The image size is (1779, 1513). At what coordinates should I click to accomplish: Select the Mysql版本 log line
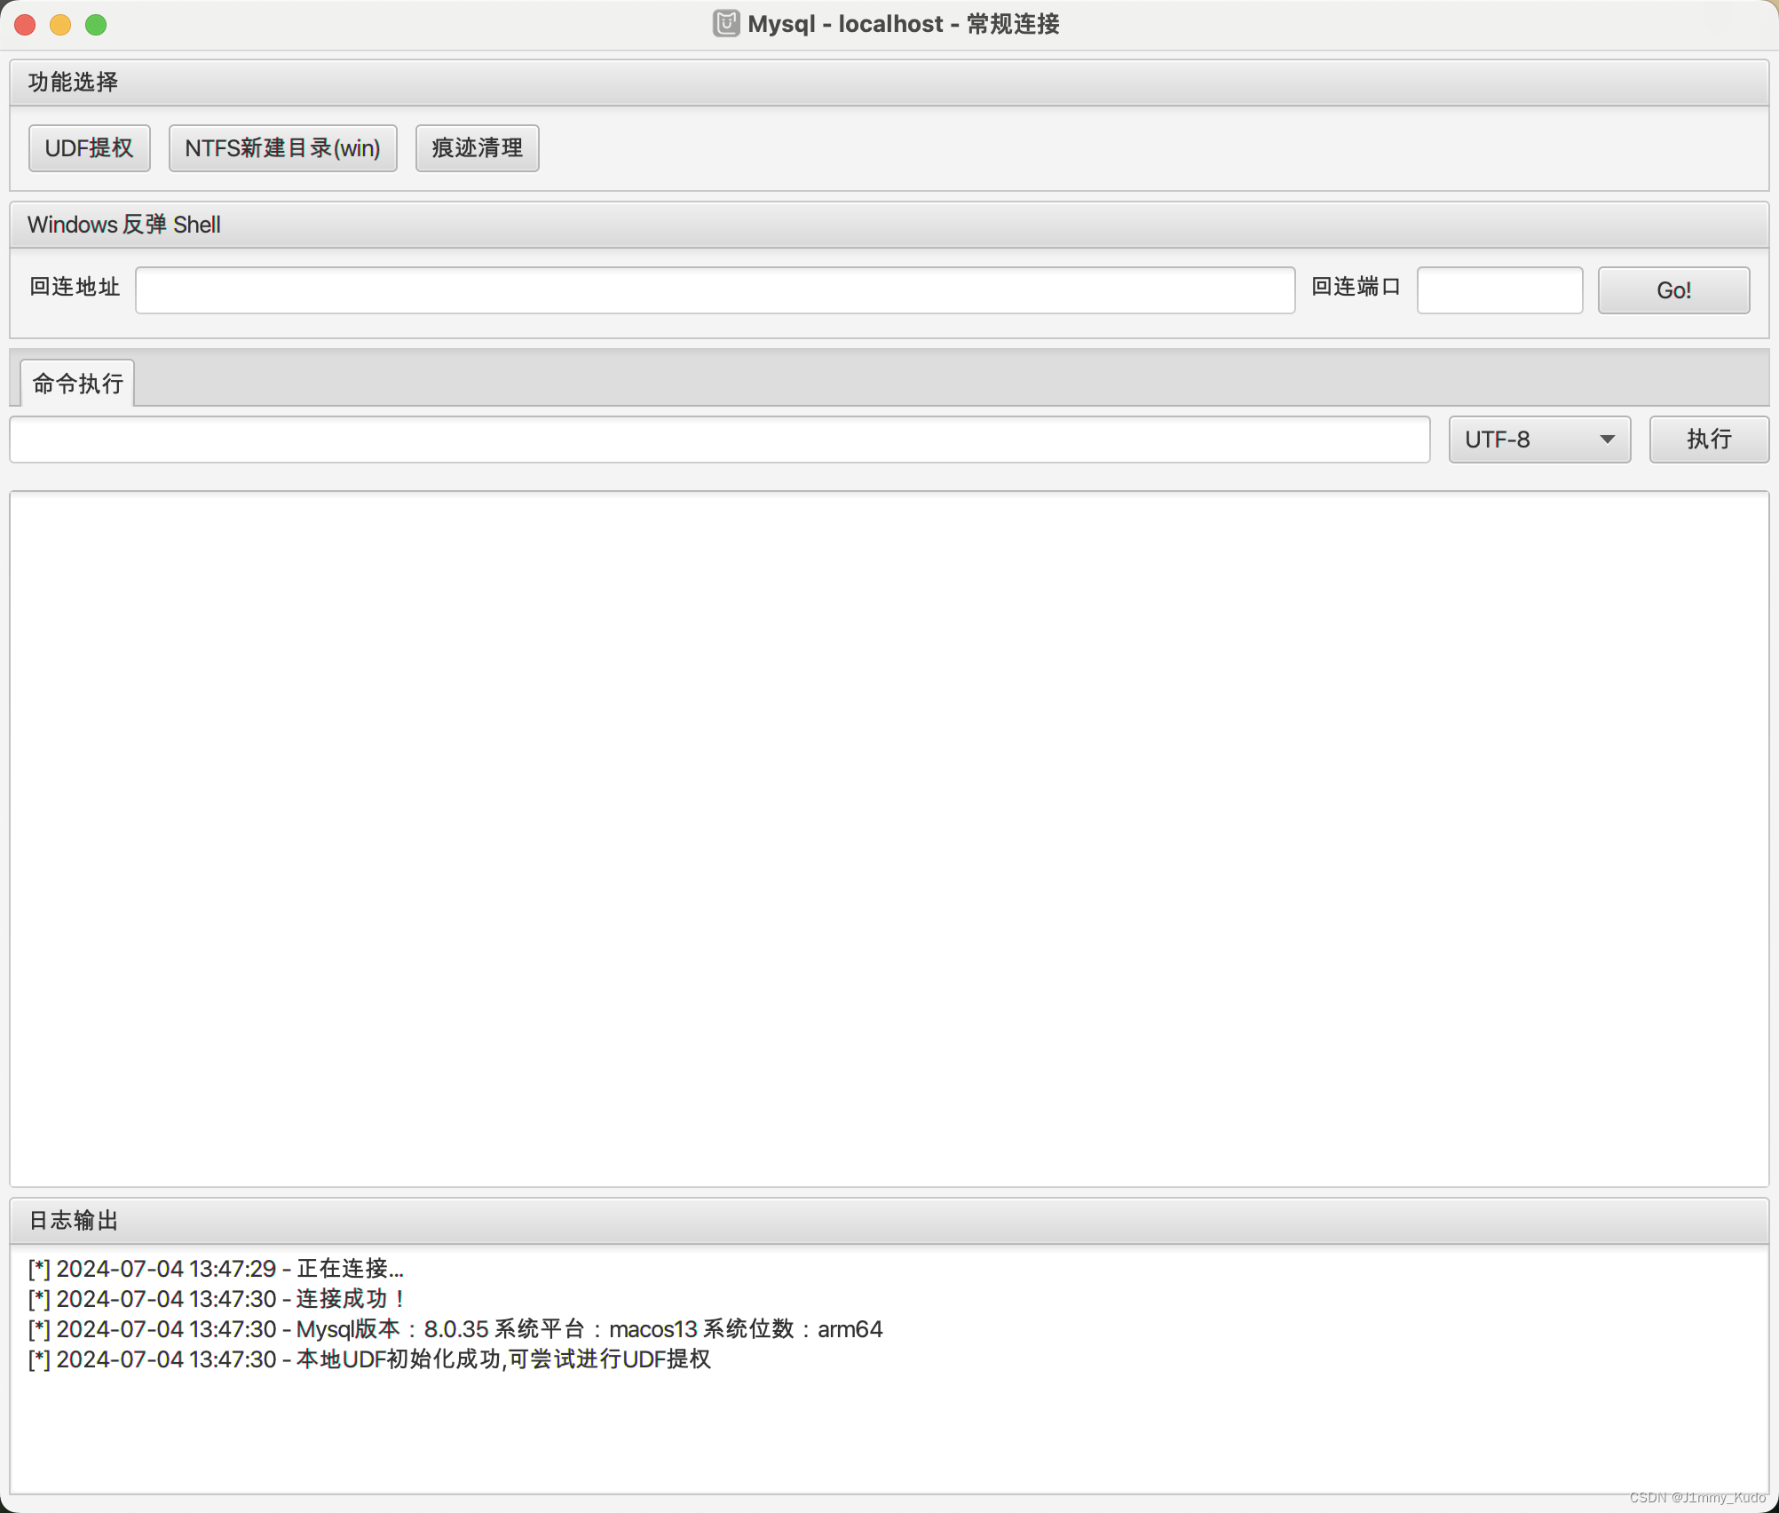tap(455, 1329)
